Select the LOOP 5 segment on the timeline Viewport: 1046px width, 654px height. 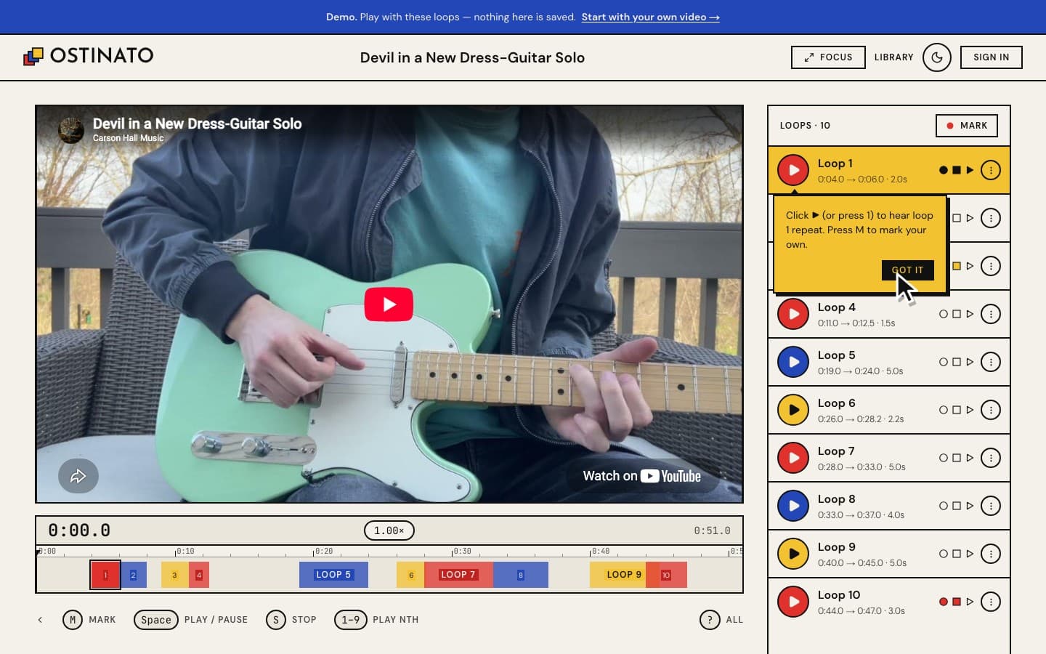coord(333,575)
